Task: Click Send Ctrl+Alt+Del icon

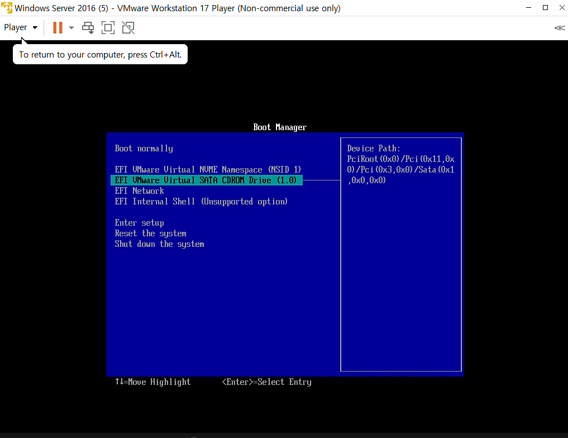Action: click(88, 27)
